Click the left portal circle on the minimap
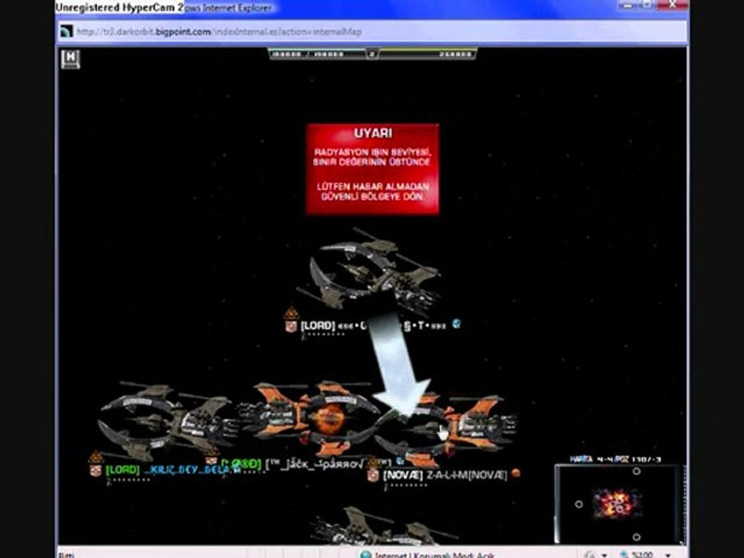744x558 pixels. click(579, 505)
